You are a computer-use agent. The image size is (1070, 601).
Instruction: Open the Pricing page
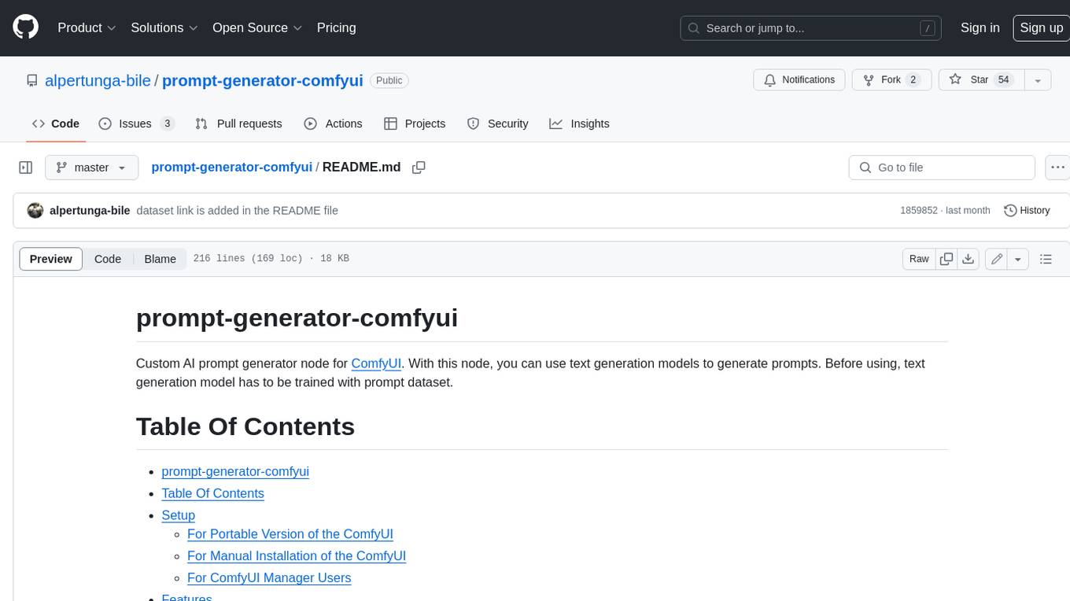(x=336, y=28)
